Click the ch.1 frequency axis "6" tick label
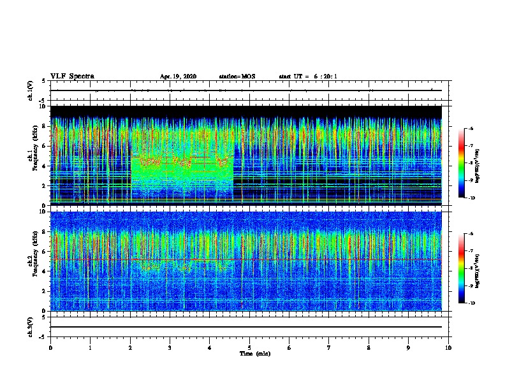This screenshot has width=505, height=390. click(x=44, y=147)
